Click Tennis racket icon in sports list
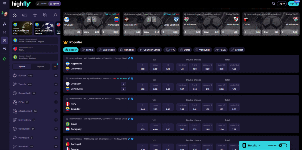The height and width of the screenshot is (150, 302). click(x=14, y=84)
